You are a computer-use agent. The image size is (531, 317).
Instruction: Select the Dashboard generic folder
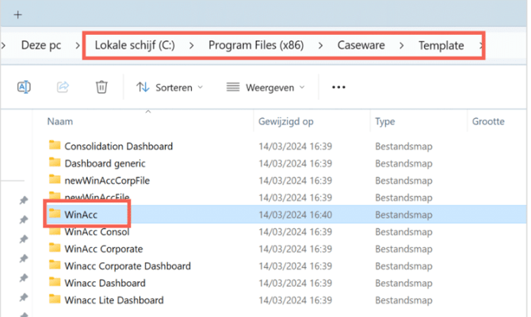point(105,163)
